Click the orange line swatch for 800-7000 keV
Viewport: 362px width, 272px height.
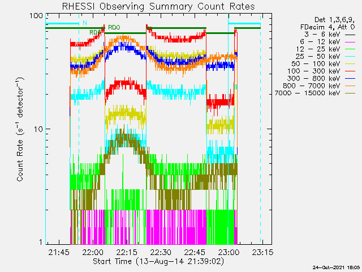350,86
